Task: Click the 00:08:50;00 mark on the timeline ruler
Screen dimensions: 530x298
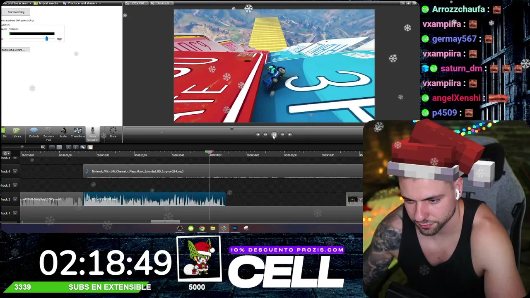Action: pyautogui.click(x=253, y=155)
